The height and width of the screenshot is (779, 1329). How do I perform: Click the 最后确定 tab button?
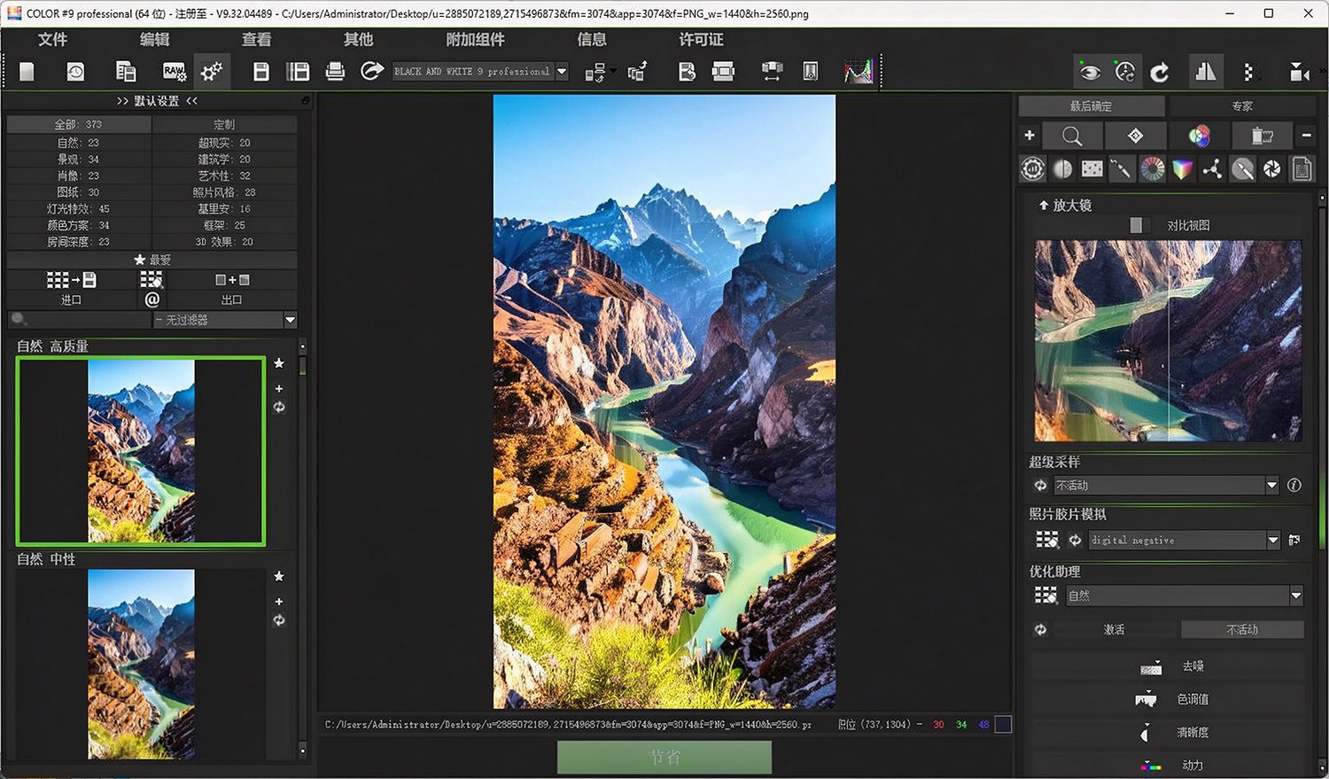[x=1091, y=106]
